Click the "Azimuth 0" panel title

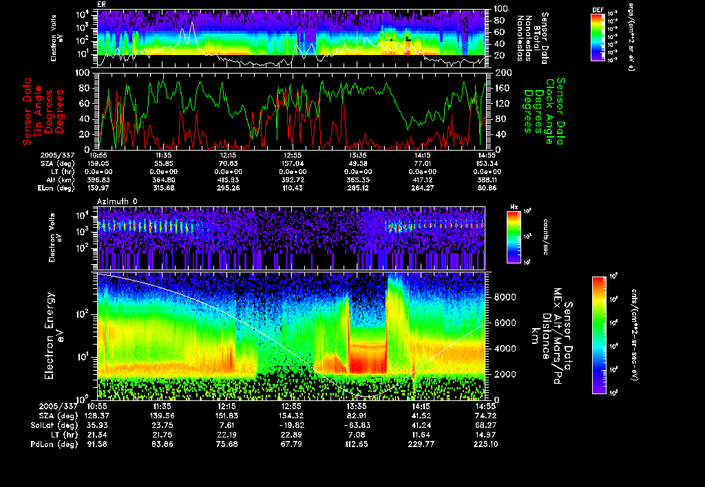click(x=117, y=202)
